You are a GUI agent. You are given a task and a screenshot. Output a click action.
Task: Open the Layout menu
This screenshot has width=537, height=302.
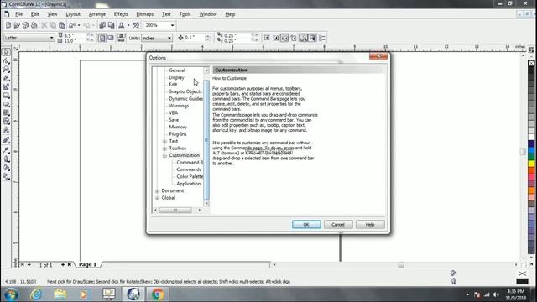point(73,14)
